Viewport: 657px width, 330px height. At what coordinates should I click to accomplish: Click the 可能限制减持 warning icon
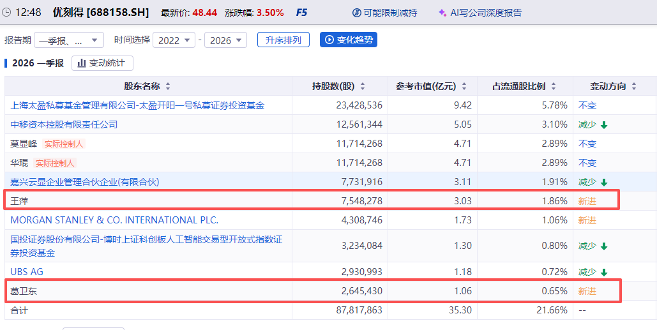[x=357, y=13]
